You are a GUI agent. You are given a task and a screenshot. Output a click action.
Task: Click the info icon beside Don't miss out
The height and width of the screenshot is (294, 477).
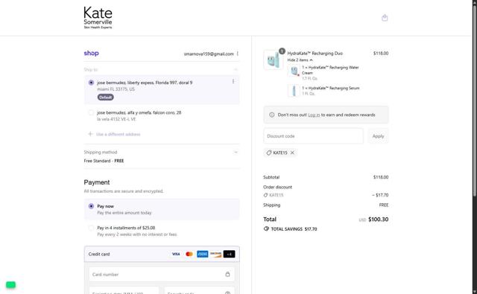(x=271, y=115)
